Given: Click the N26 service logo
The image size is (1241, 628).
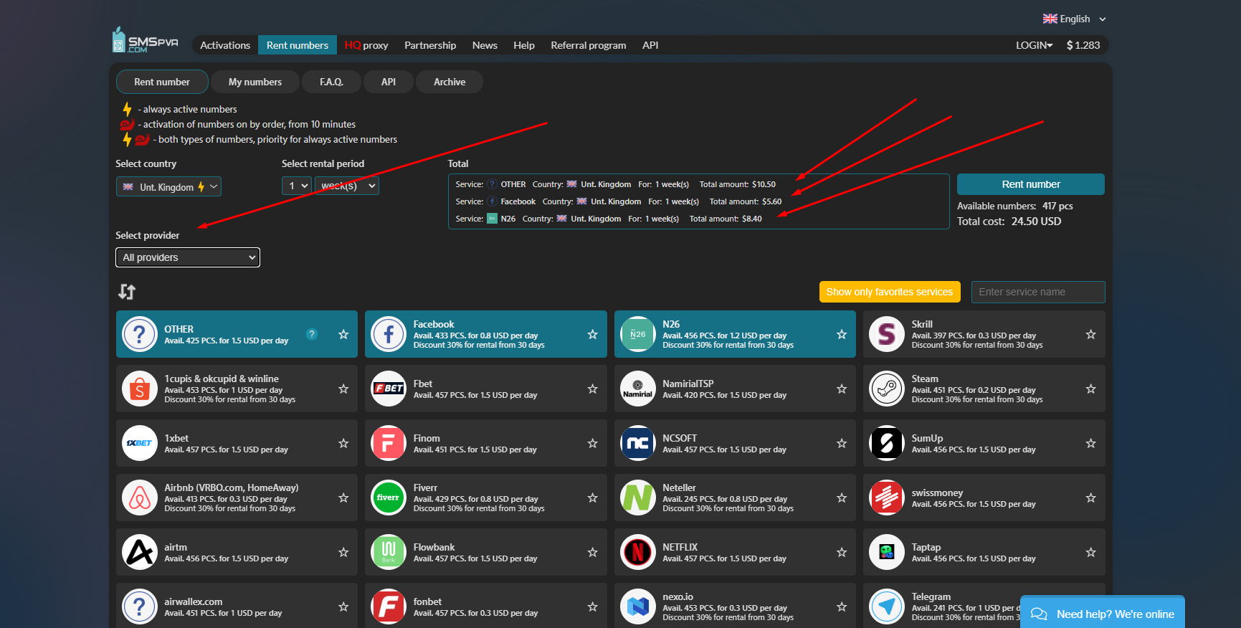Looking at the screenshot, I should coord(638,334).
